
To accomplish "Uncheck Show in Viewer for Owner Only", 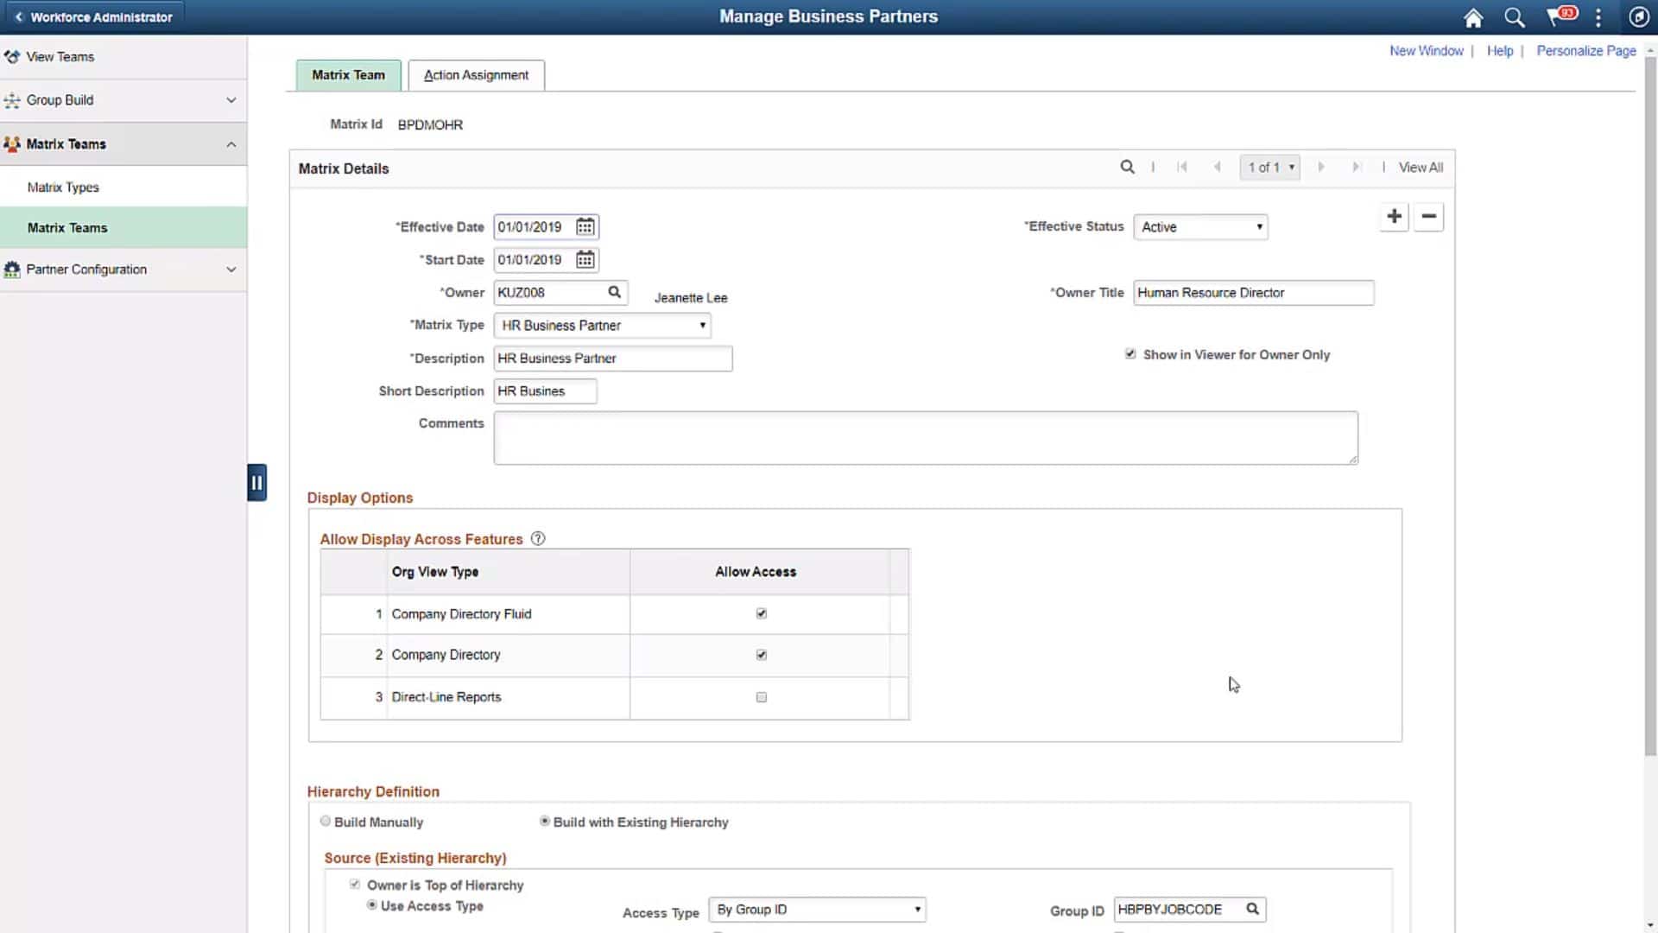I will [x=1130, y=353].
